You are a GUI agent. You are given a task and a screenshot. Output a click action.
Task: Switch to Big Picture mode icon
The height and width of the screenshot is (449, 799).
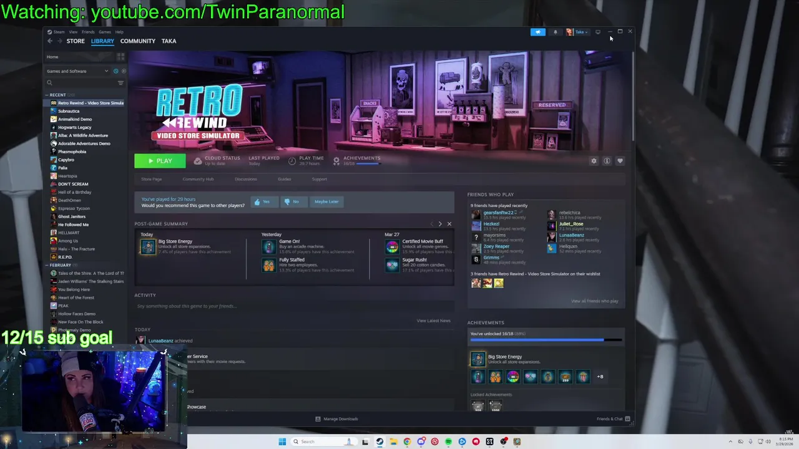598,32
